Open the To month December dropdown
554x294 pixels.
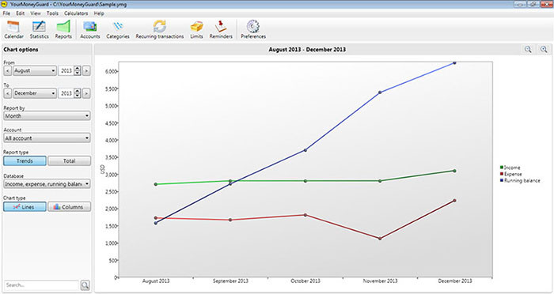coord(35,93)
